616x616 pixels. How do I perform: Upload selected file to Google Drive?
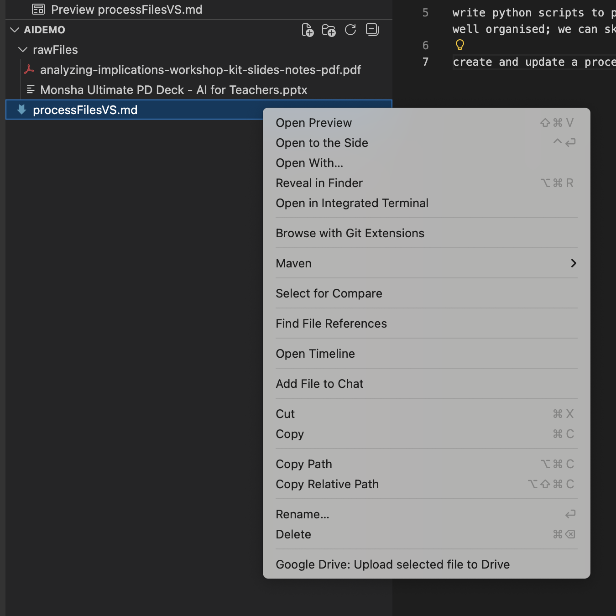[392, 564]
